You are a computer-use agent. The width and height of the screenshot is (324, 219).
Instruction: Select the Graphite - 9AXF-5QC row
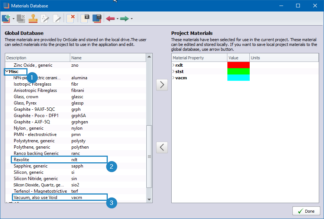(x=76, y=109)
